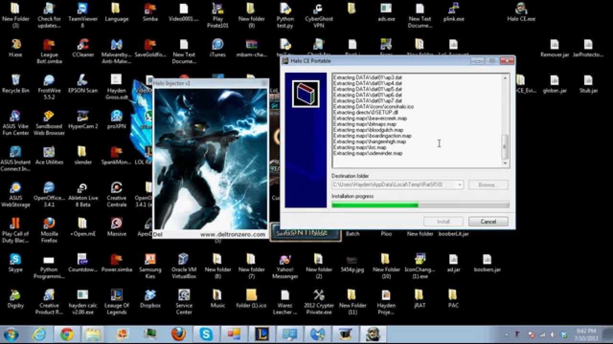613x344 pixels.
Task: Select the Play Pirate101 desktop icon
Action: click(x=217, y=15)
